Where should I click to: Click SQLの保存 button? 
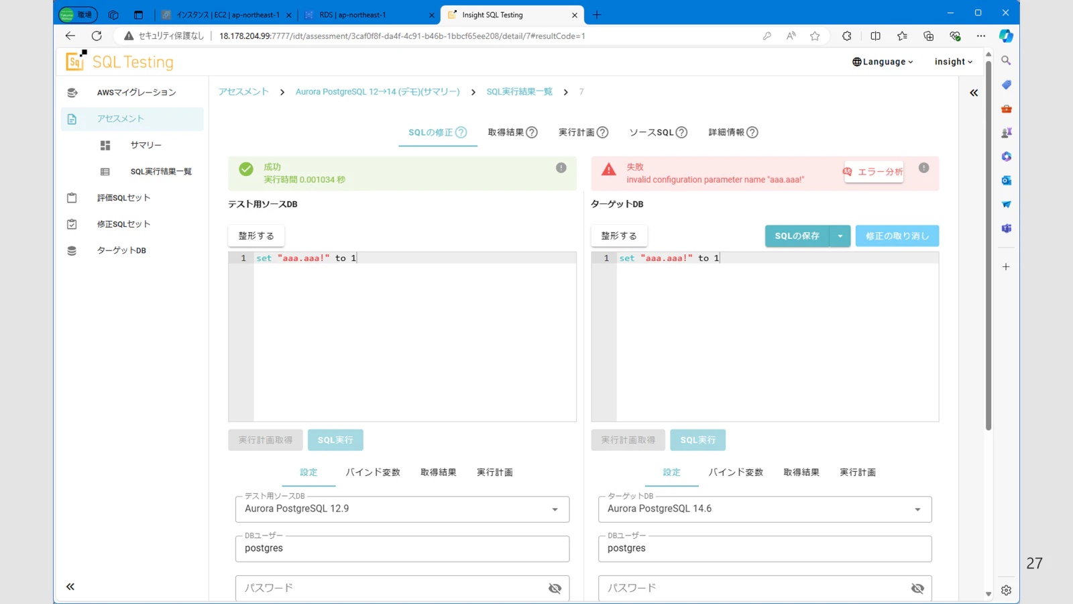tap(797, 236)
